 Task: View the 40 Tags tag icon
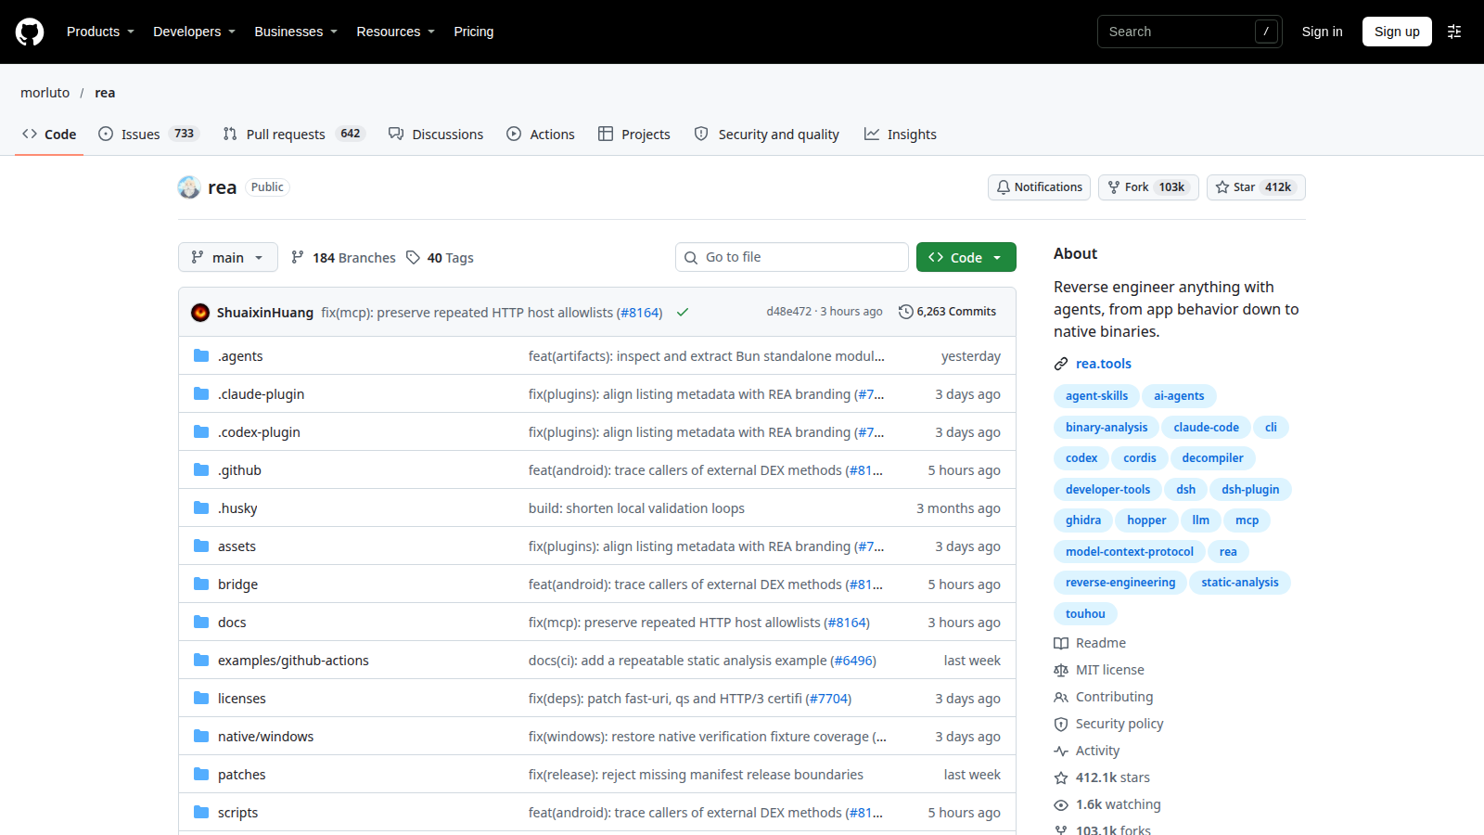point(414,258)
